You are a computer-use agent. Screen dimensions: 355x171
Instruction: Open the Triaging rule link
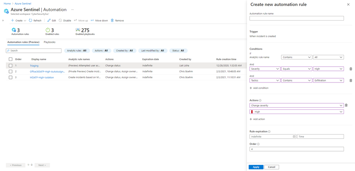coord(34,65)
